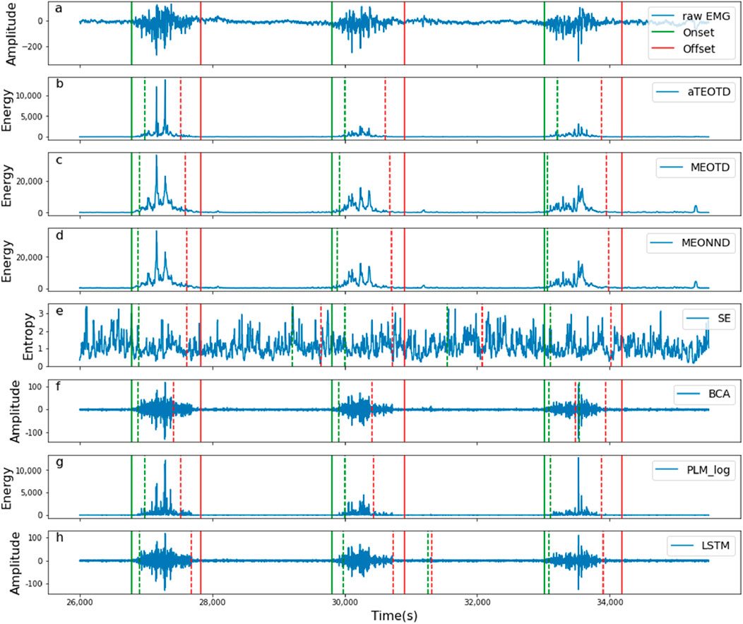Click the -200 tick in panel a
Viewport: 743px width, 624px height.
pos(34,47)
